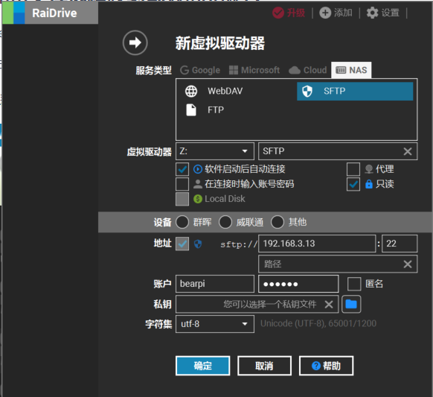Click the 路径 path input field
This screenshot has height=397, width=433.
point(338,264)
